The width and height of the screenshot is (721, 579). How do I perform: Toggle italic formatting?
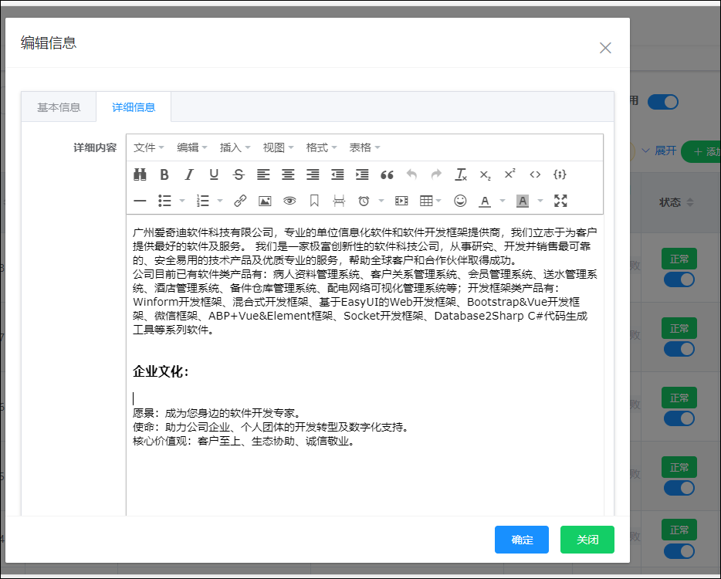click(x=189, y=174)
